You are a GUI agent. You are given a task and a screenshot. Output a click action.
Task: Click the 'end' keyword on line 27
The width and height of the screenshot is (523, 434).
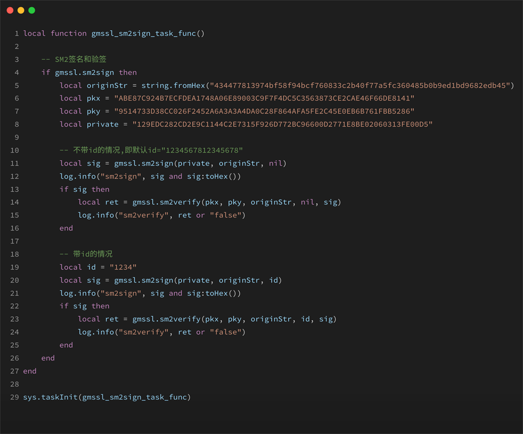tap(30, 371)
